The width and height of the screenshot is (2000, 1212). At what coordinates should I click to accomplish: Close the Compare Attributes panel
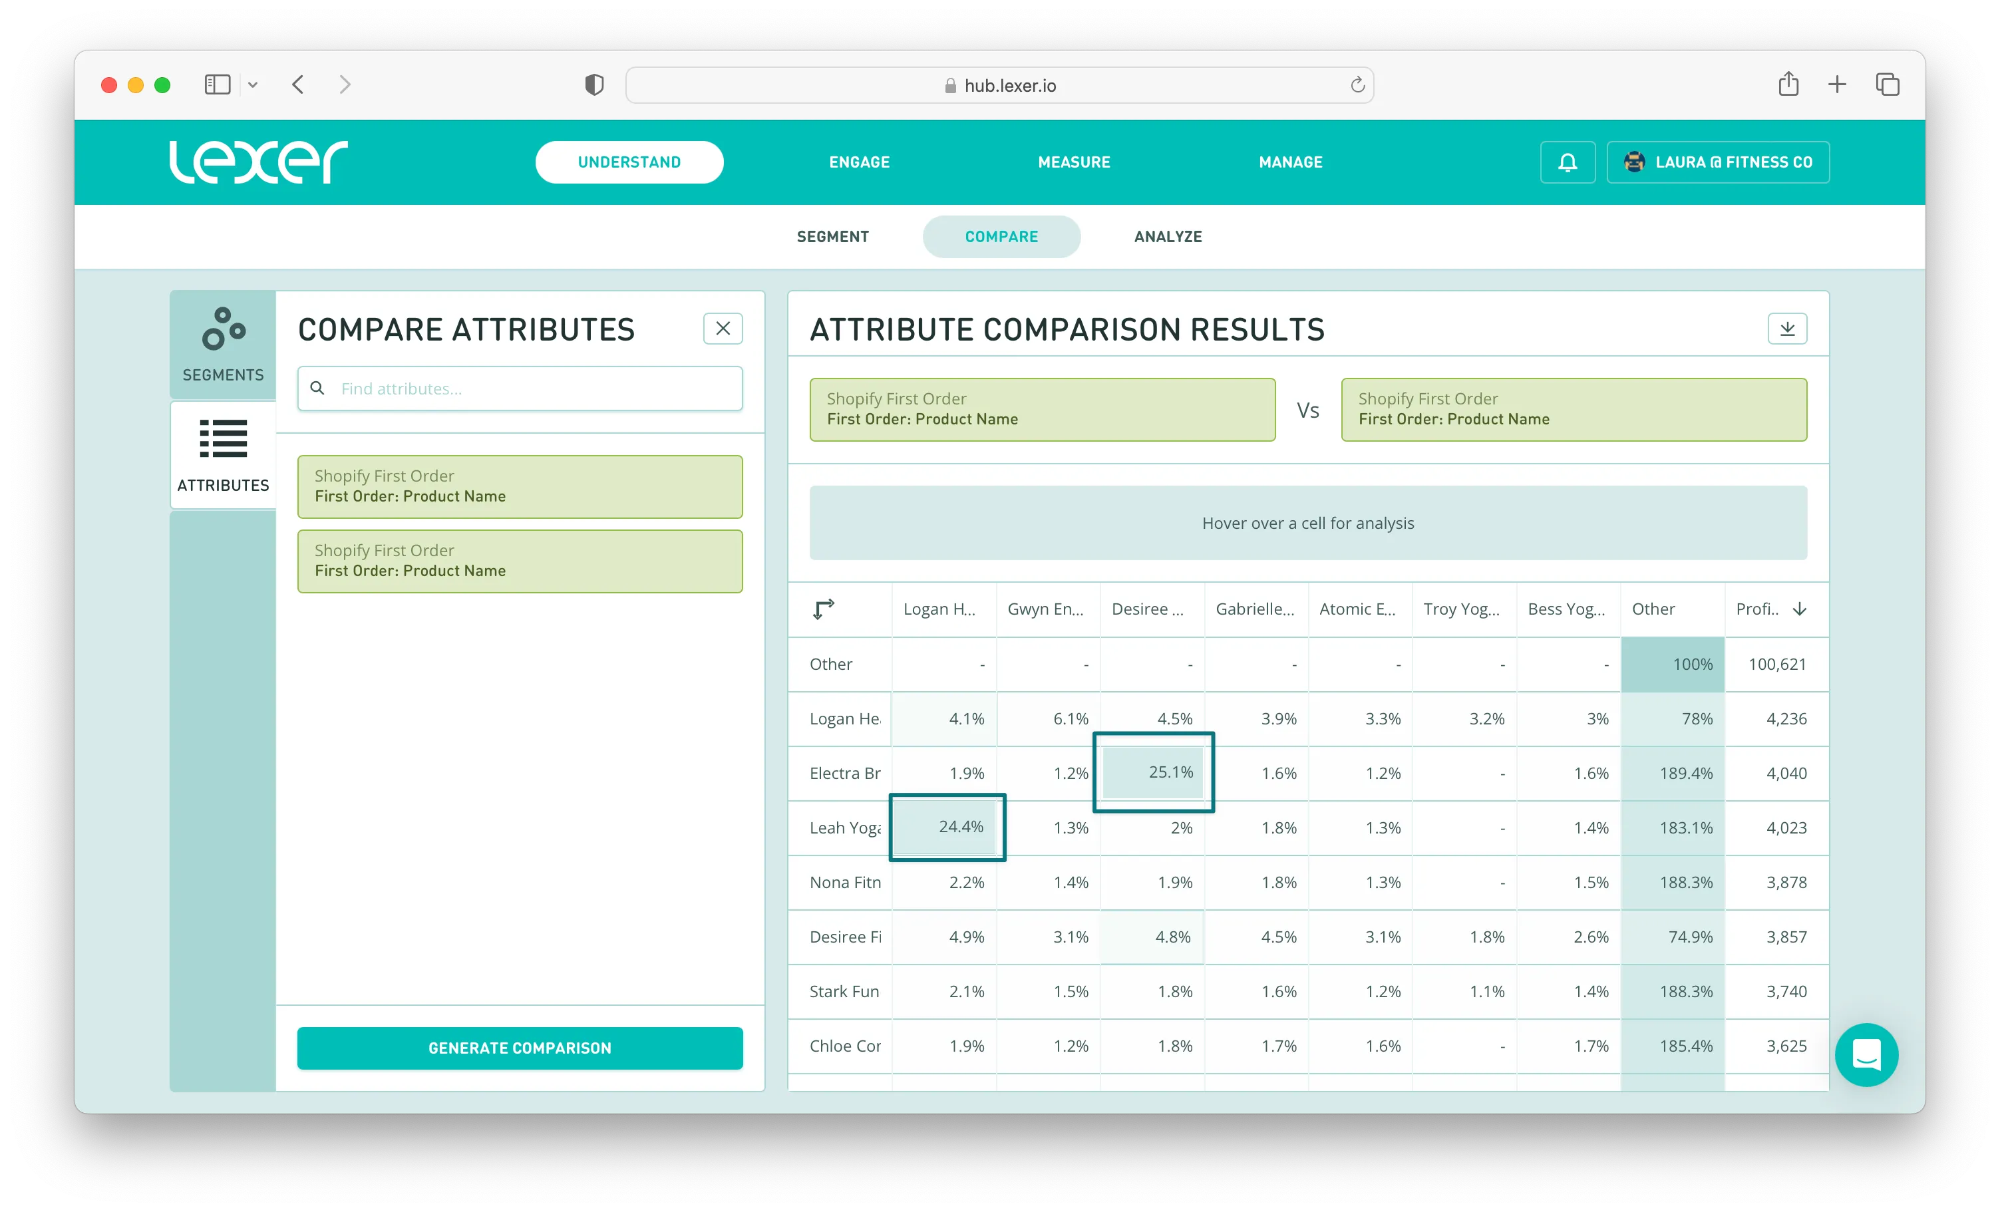coord(723,329)
